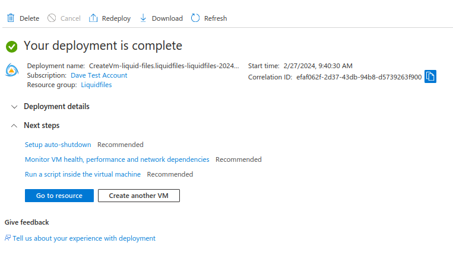Click the Refresh toolbar label
Image resolution: width=453 pixels, height=262 pixels.
[x=216, y=18]
